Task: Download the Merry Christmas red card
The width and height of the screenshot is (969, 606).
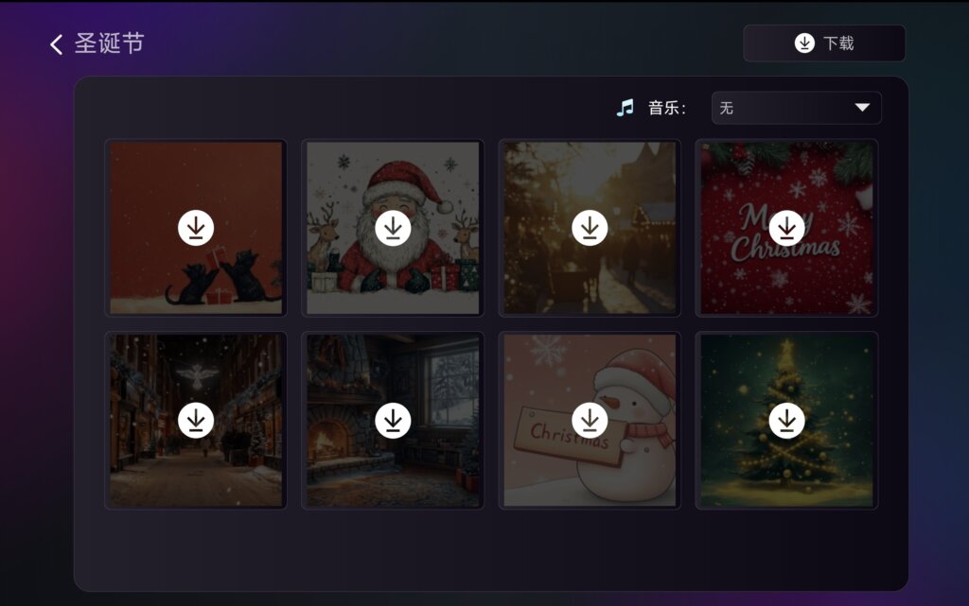Action: (x=786, y=228)
